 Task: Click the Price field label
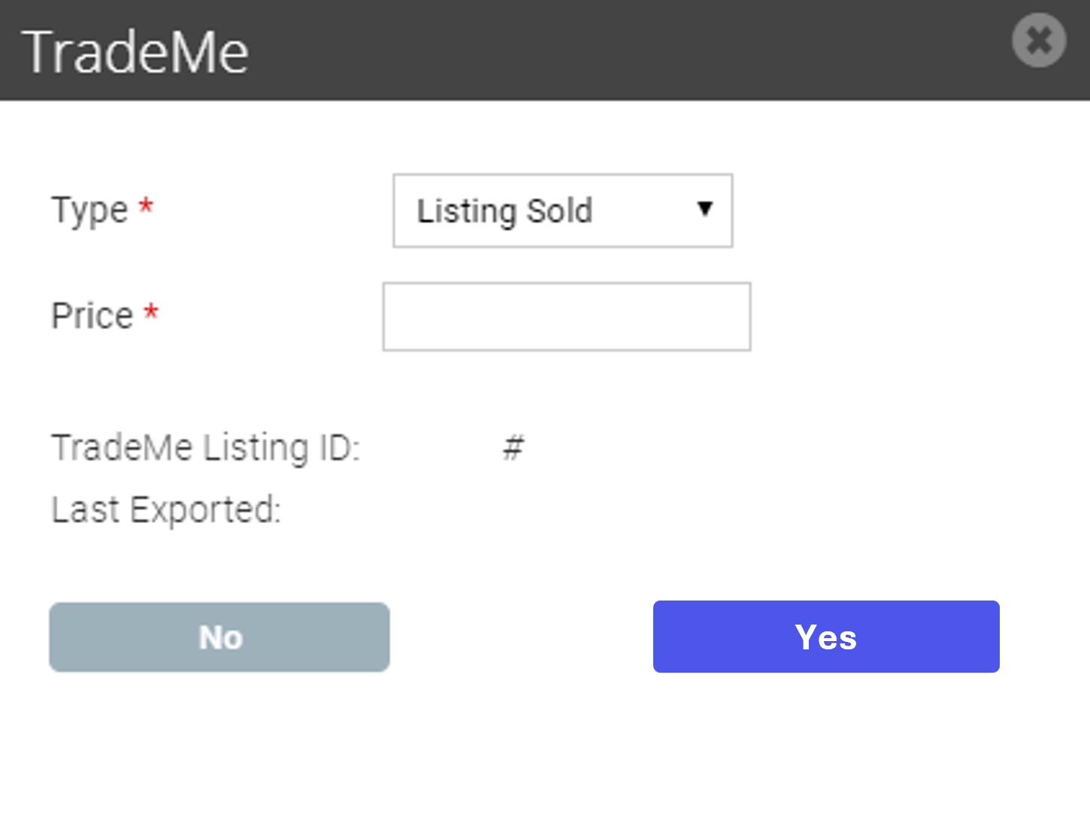(x=92, y=316)
